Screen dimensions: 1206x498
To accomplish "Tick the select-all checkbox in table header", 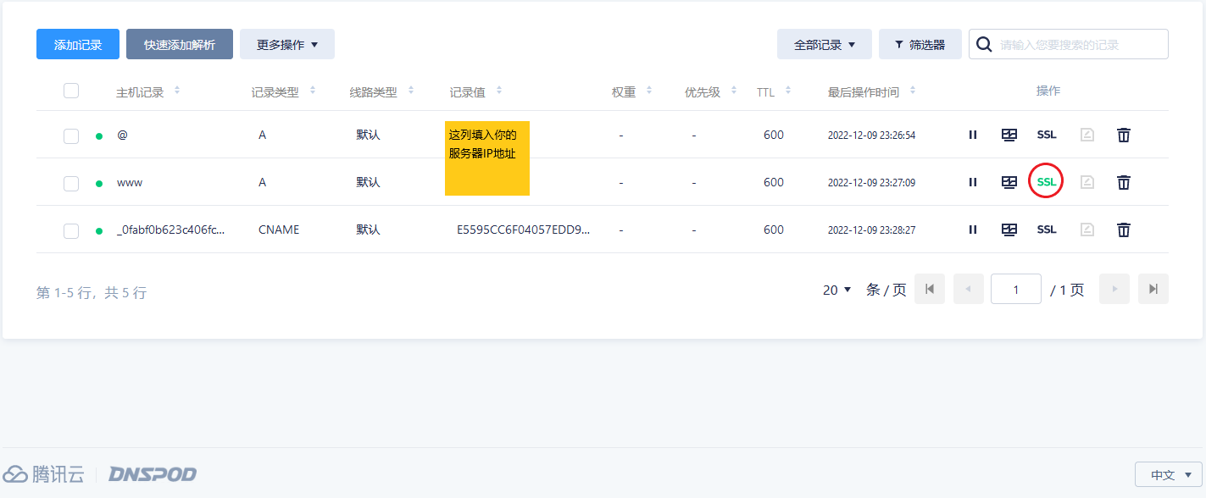I will [x=71, y=91].
